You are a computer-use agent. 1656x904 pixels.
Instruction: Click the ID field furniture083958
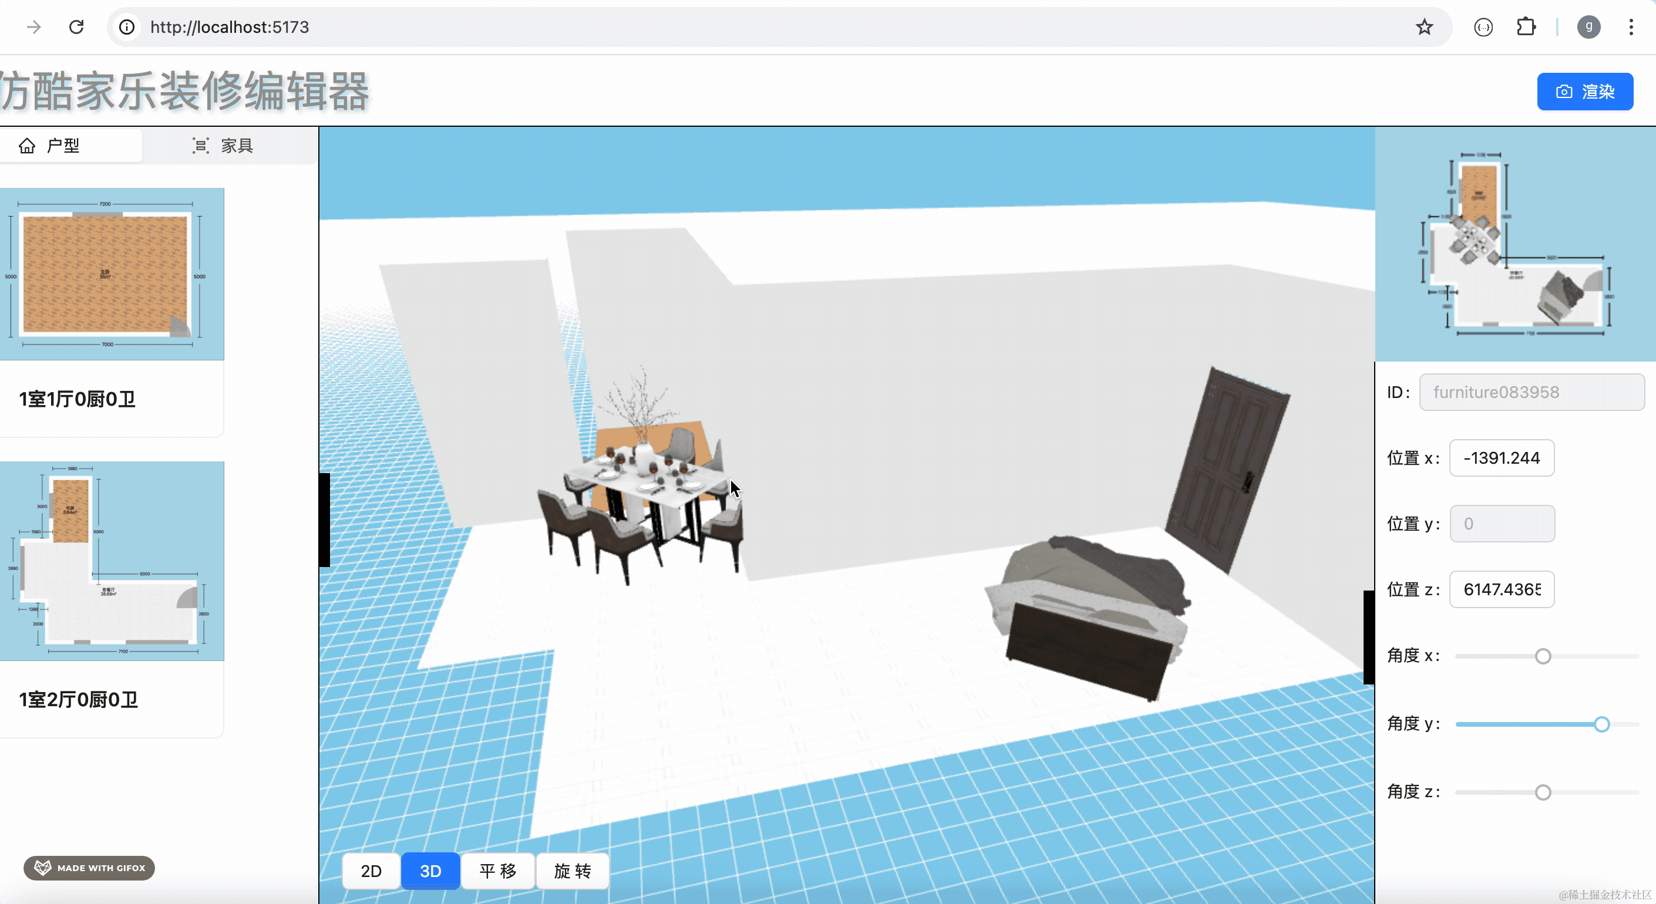tap(1532, 392)
